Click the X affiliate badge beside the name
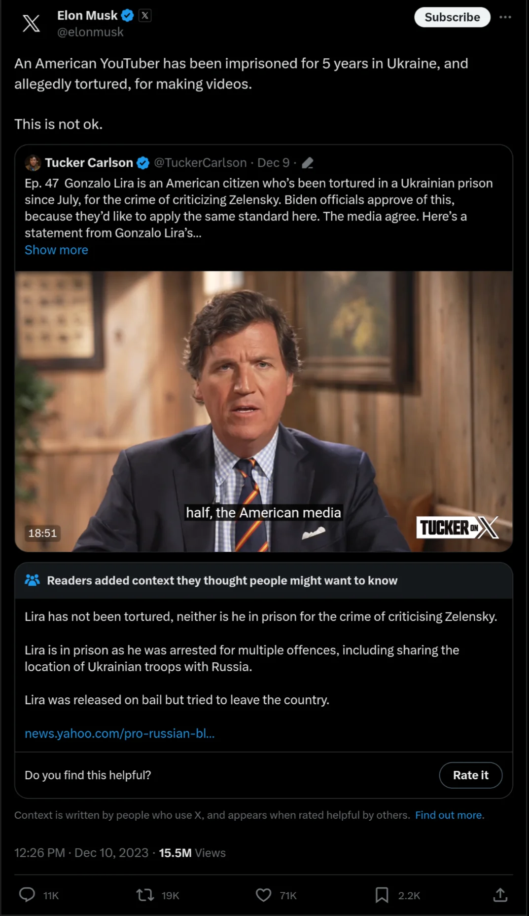 (145, 16)
